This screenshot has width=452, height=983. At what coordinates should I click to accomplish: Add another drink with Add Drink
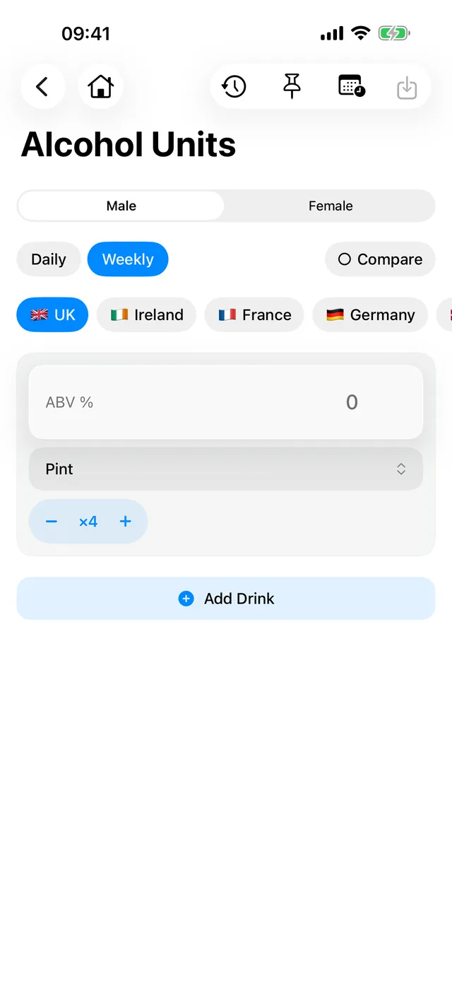click(226, 599)
